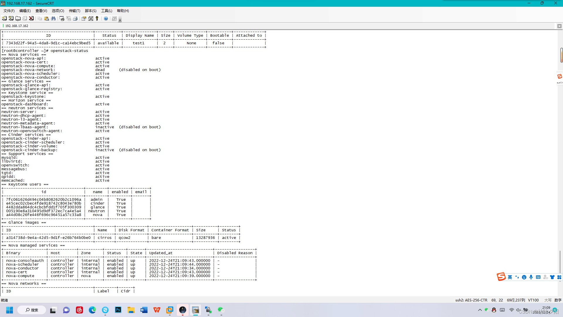Toggle 数字 numeric indicator in status bar

(557, 300)
